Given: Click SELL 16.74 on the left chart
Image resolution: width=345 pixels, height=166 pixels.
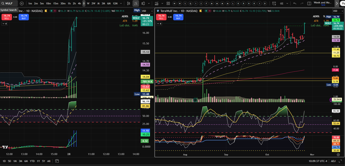Looking at the screenshot, I should click(7, 17).
